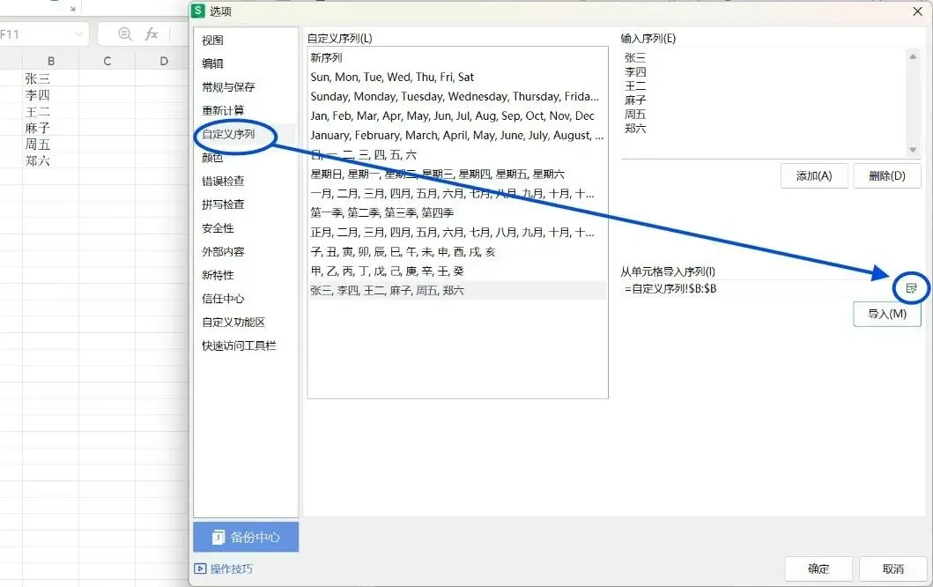Click cell containing 张三 in spreadsheet

(50, 78)
